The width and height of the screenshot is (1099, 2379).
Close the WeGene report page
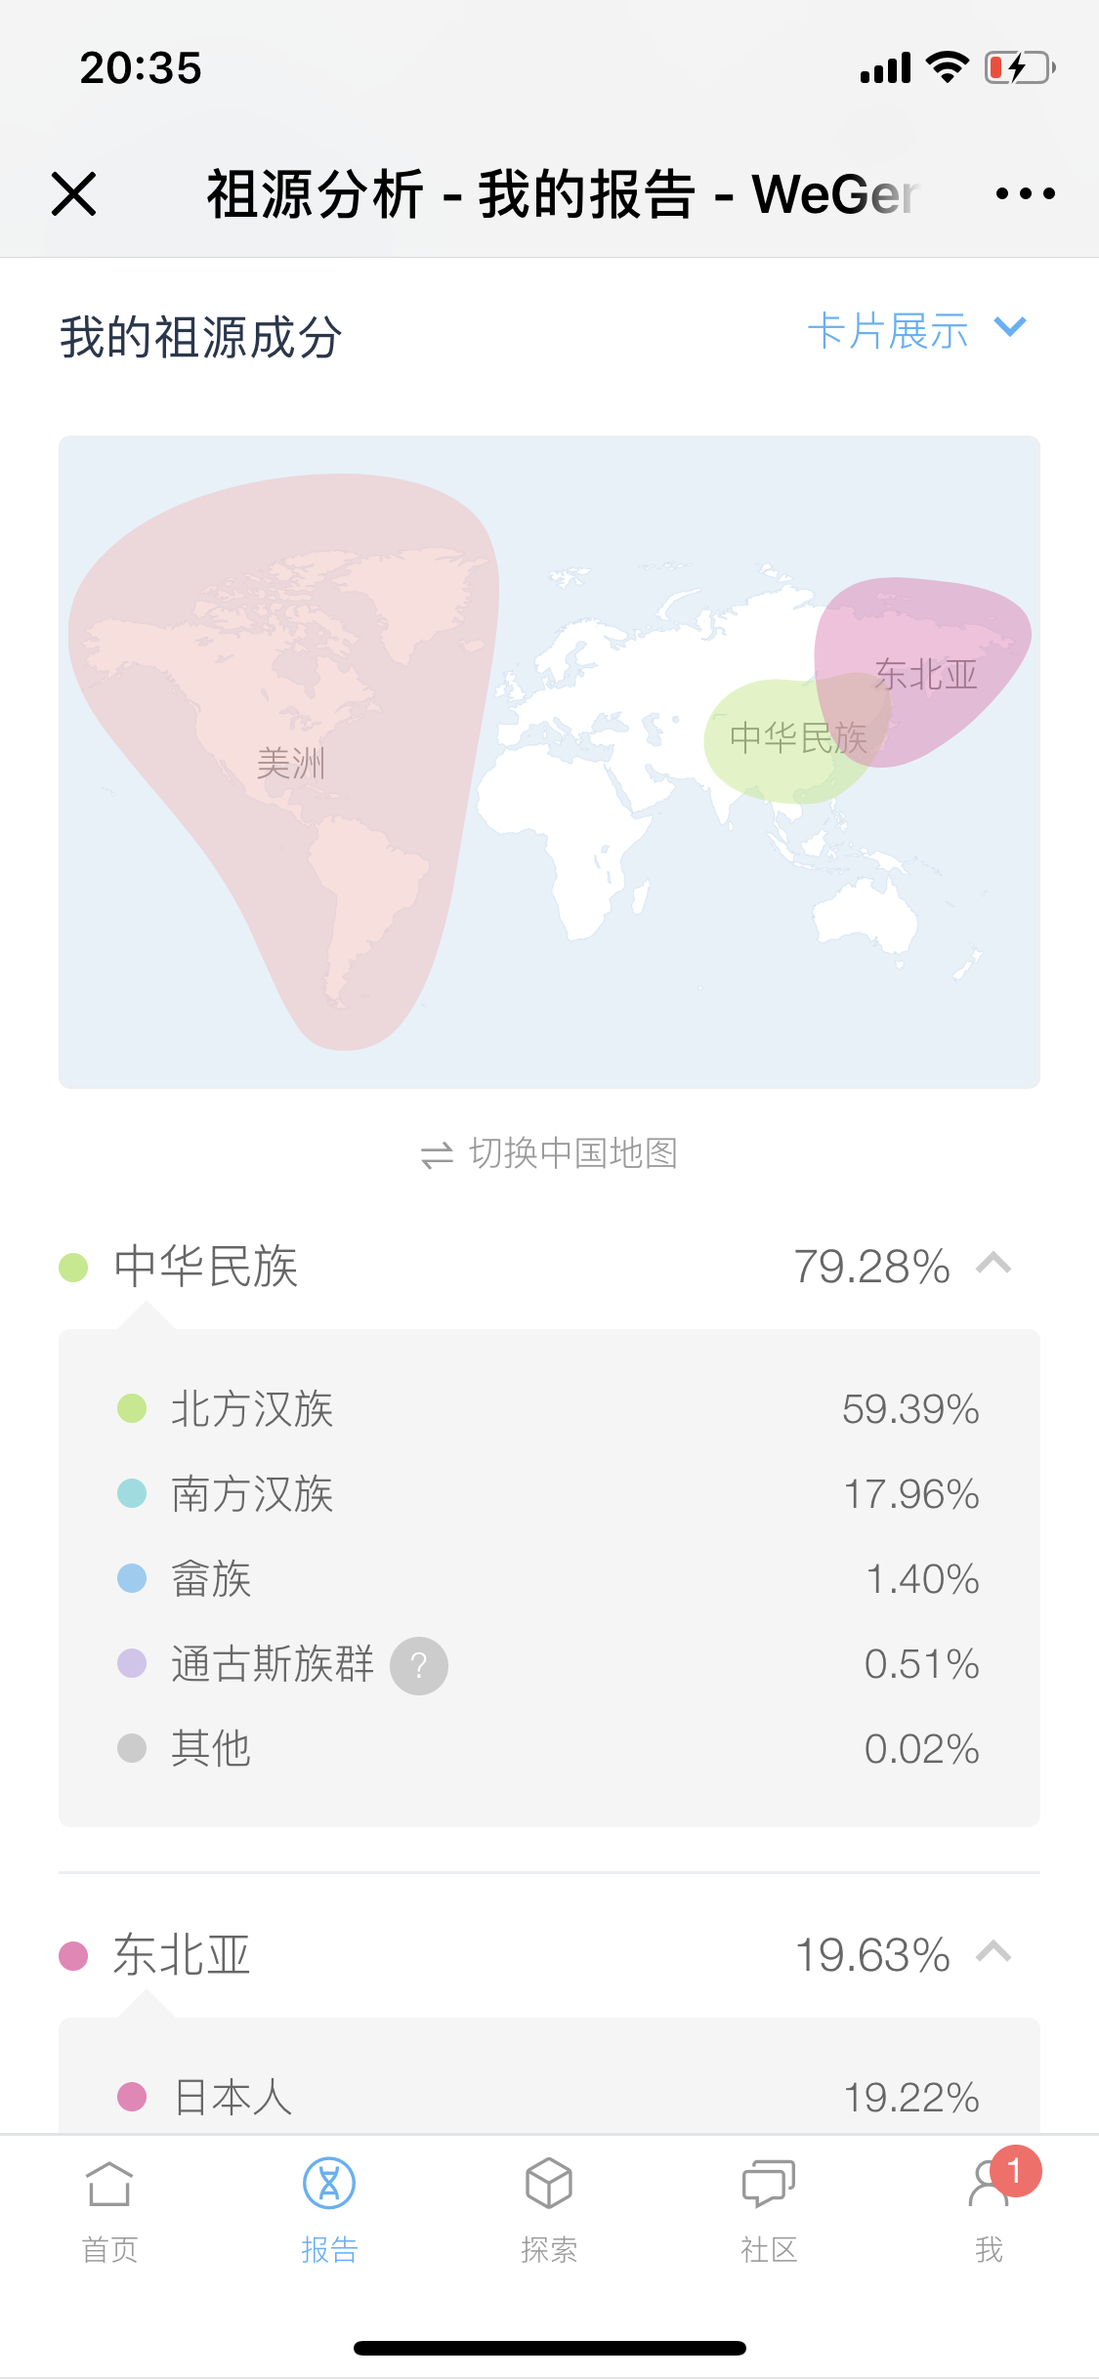73,193
